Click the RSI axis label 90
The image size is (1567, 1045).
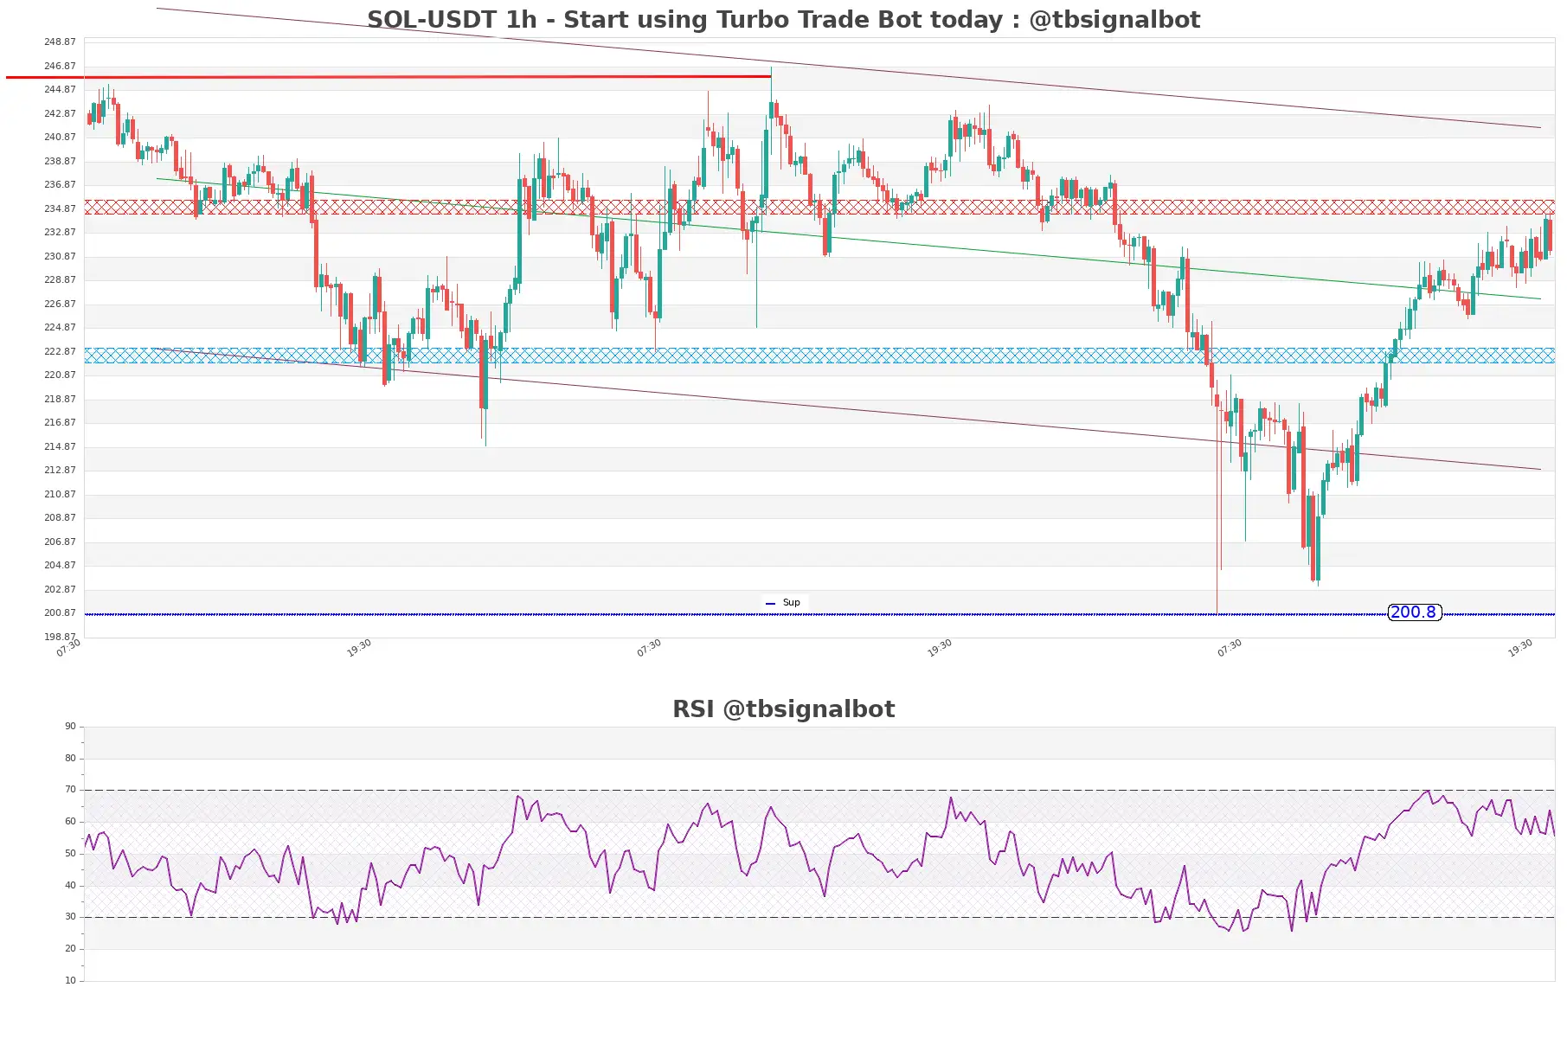pos(70,726)
